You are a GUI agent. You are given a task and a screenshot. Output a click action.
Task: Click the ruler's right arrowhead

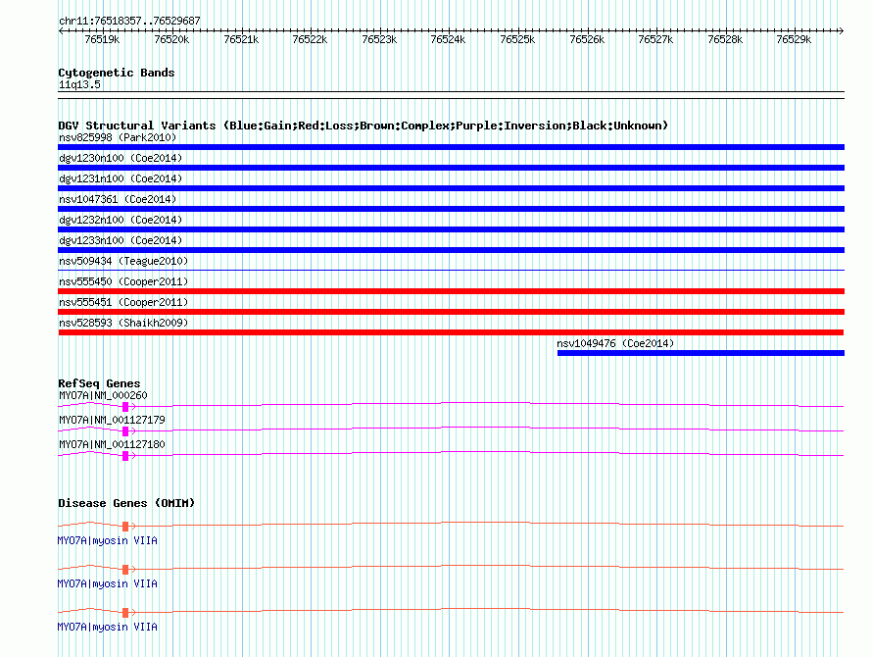pos(841,31)
